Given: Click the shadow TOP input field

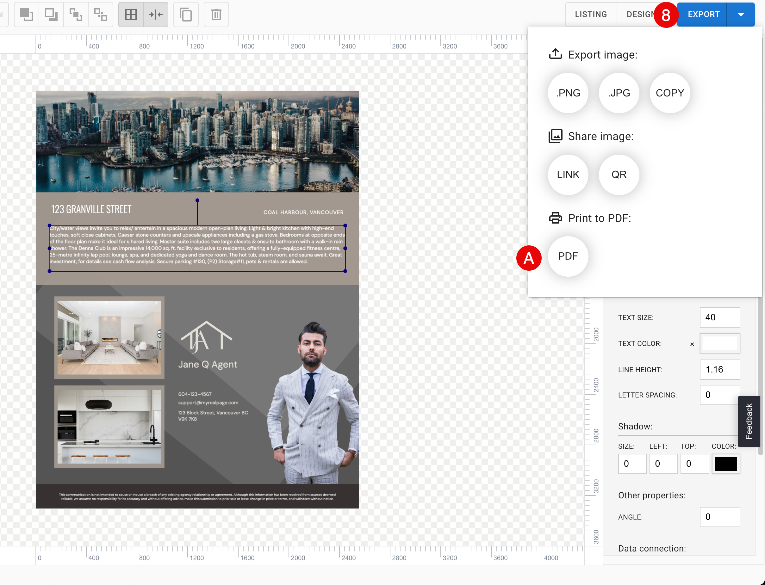Looking at the screenshot, I should point(695,464).
